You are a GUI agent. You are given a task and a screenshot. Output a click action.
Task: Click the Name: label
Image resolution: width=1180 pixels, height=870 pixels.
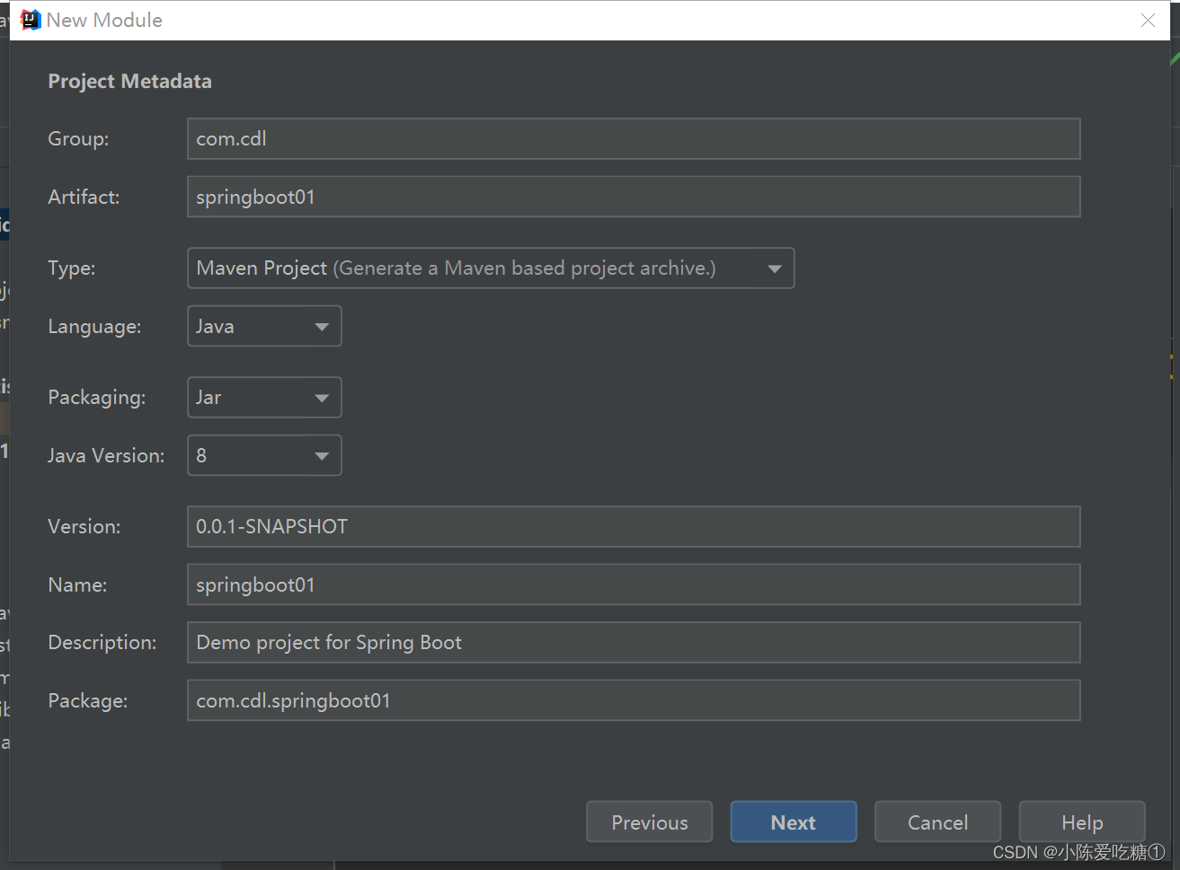click(x=77, y=584)
